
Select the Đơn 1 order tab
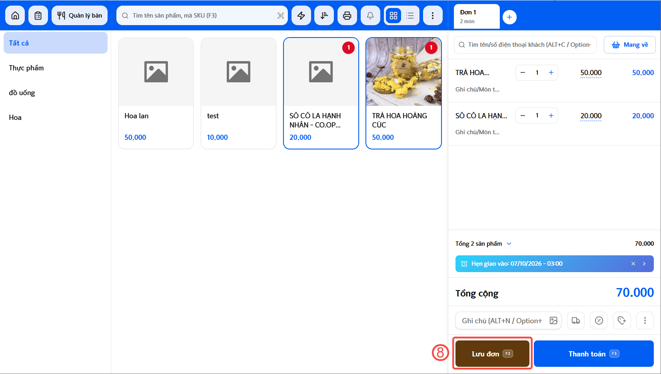click(x=477, y=16)
